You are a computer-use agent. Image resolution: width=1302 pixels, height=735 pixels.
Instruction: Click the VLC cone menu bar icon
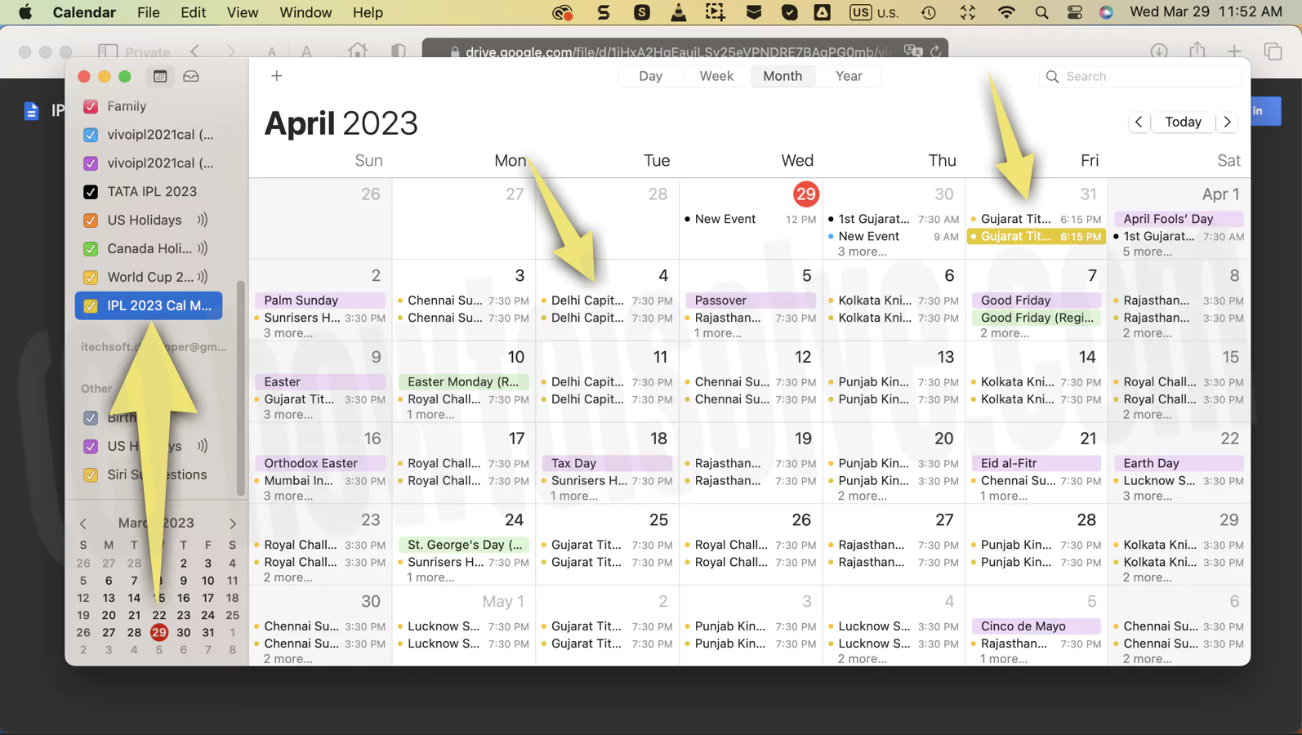pos(678,12)
